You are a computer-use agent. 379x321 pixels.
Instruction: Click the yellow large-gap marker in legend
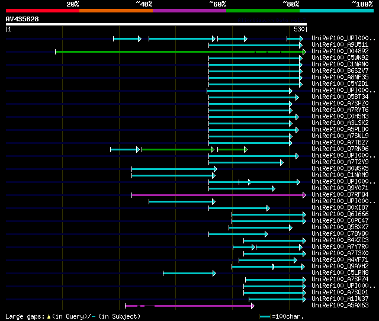[x=49, y=316]
